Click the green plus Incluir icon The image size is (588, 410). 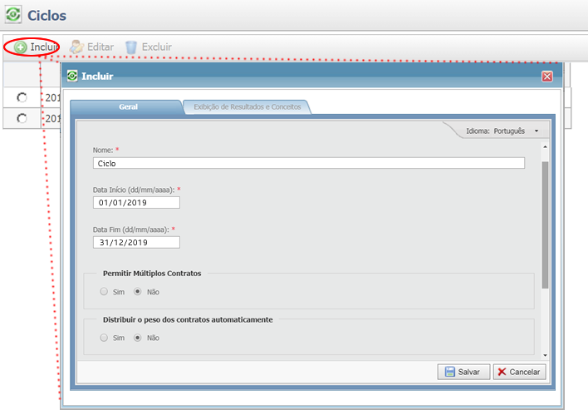(x=21, y=47)
